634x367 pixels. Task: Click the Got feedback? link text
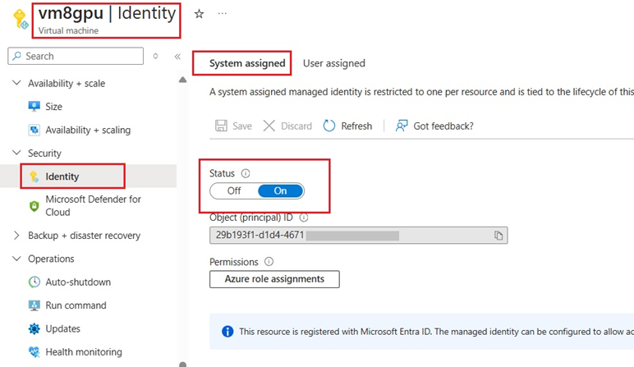443,126
